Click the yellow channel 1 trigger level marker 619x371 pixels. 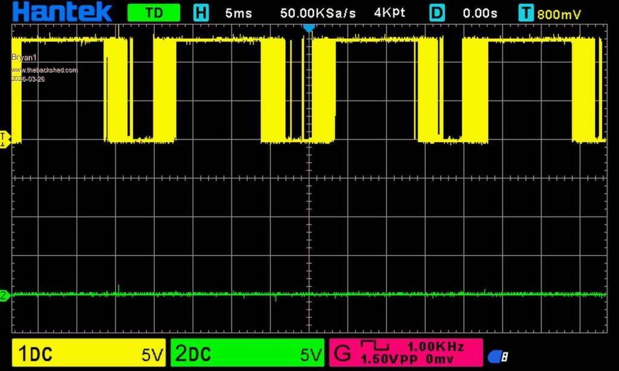click(x=5, y=139)
